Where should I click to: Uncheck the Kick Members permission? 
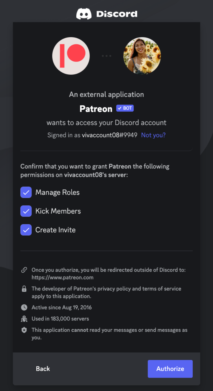(26, 211)
